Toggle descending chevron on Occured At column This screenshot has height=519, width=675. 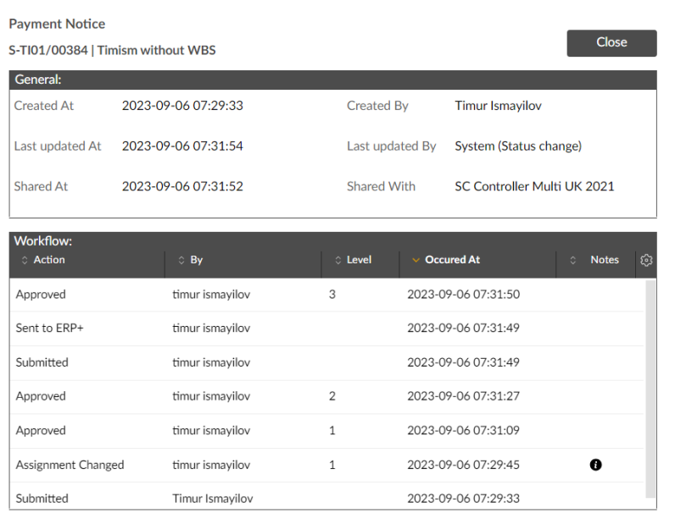(416, 260)
